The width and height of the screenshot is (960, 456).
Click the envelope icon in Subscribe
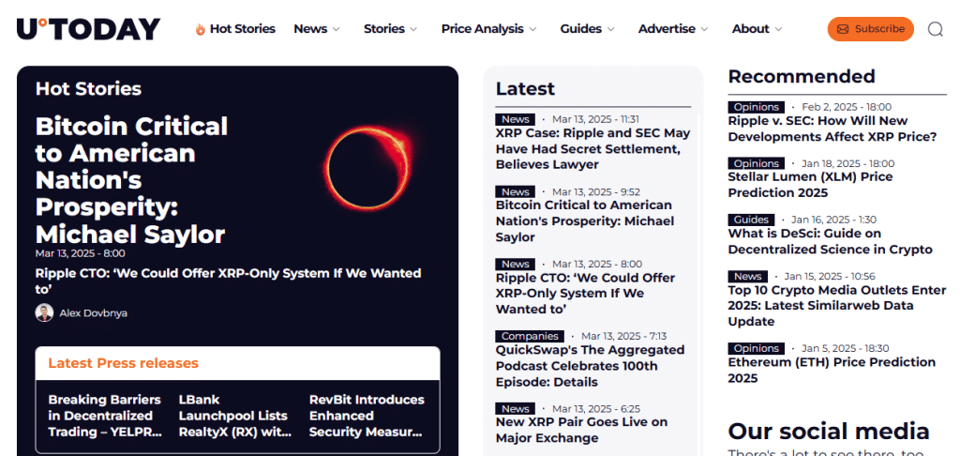[843, 29]
